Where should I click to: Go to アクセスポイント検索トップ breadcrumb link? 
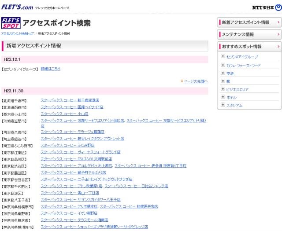(18, 33)
